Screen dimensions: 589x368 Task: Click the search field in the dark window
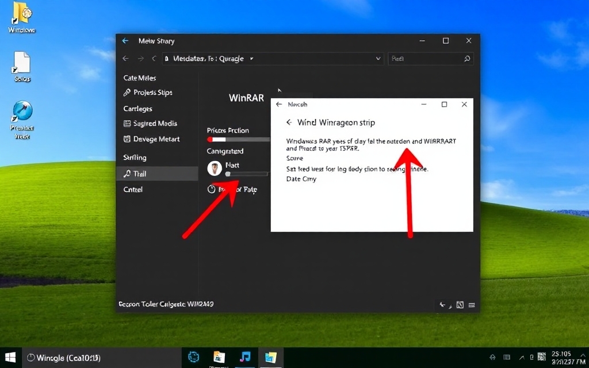coord(430,59)
